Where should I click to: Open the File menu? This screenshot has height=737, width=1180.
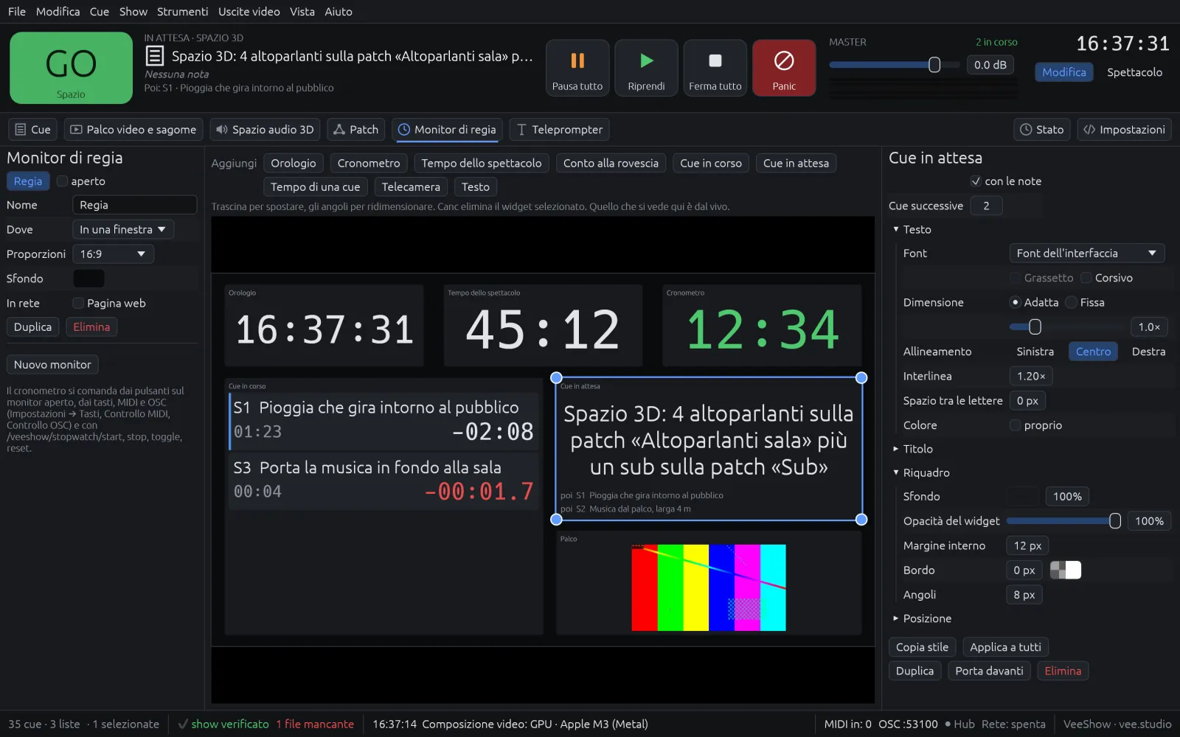pyautogui.click(x=17, y=12)
